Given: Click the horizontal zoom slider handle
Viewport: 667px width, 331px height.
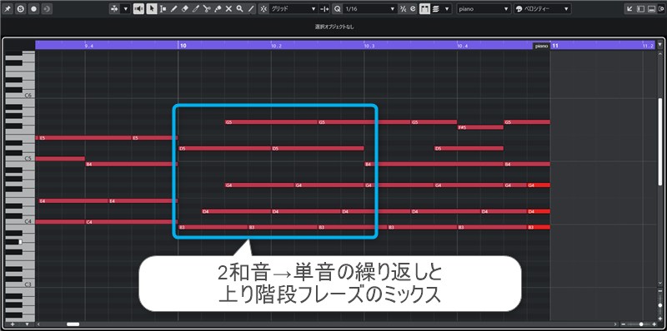Looking at the screenshot, I should tap(641, 324).
